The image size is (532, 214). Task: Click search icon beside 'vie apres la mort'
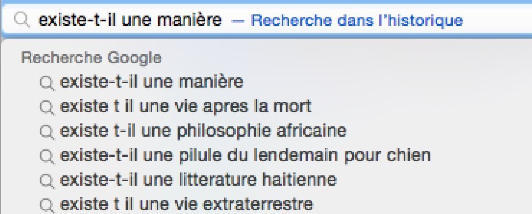47,107
